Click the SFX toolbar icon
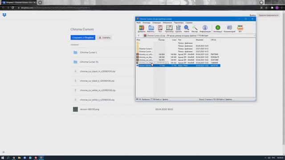 click(x=240, y=28)
